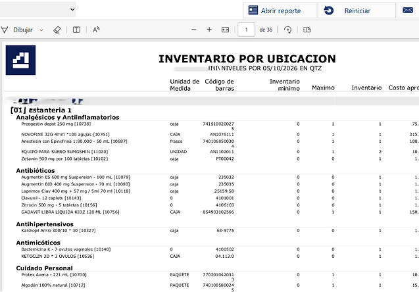The width and height of the screenshot is (419, 292).
Task: Click KETOCLIN 3D 3 OVULOS row
Action: 57,256
